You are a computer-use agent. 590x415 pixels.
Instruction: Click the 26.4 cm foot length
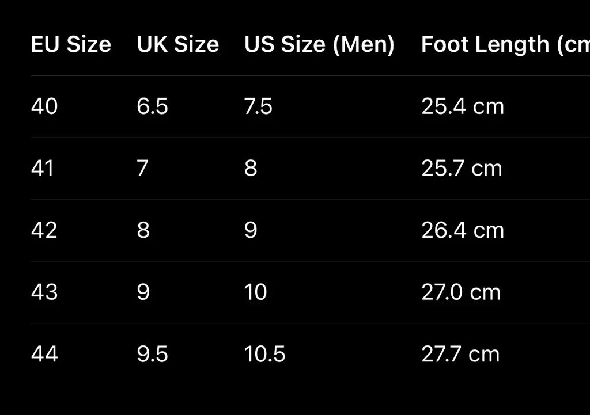coord(462,230)
